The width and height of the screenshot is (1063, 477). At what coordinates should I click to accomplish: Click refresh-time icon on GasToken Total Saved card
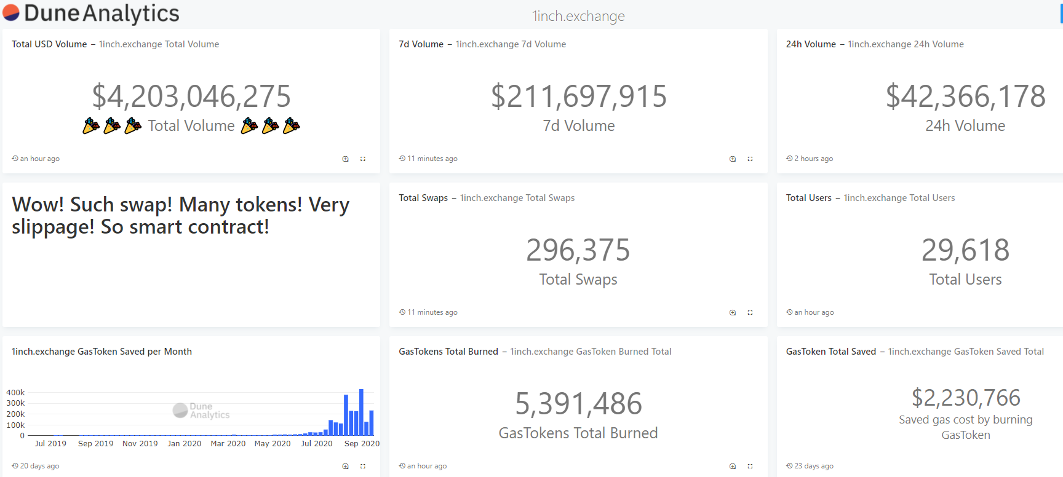pos(789,465)
